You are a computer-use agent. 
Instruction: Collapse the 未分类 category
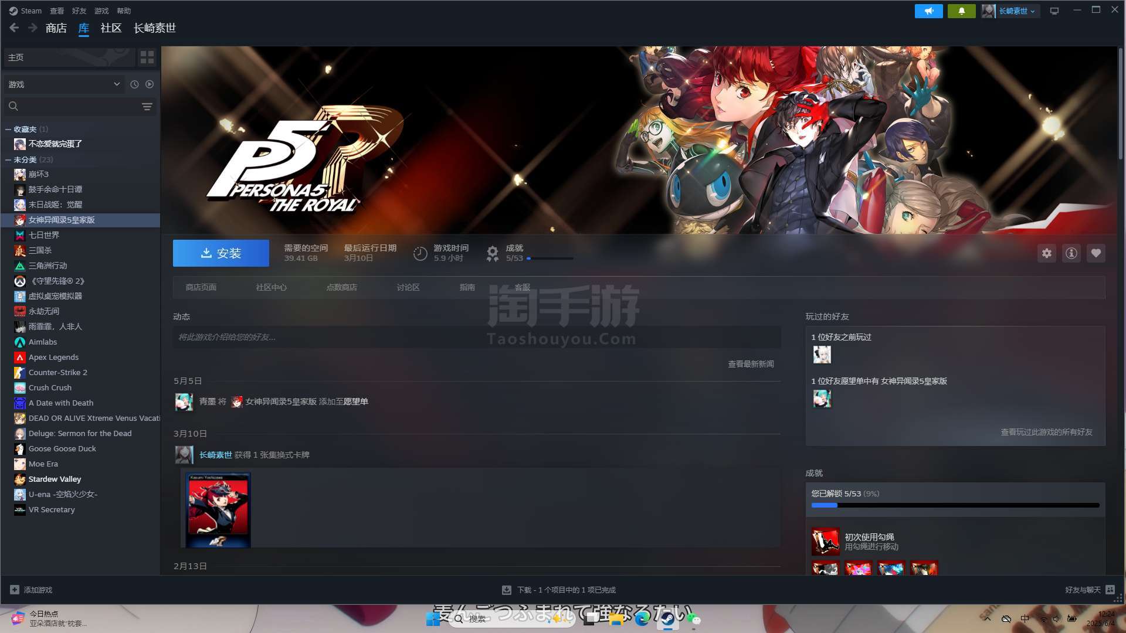(x=8, y=159)
